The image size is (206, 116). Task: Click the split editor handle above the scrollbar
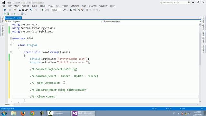(x=200, y=24)
